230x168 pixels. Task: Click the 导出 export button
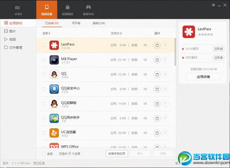140,153
